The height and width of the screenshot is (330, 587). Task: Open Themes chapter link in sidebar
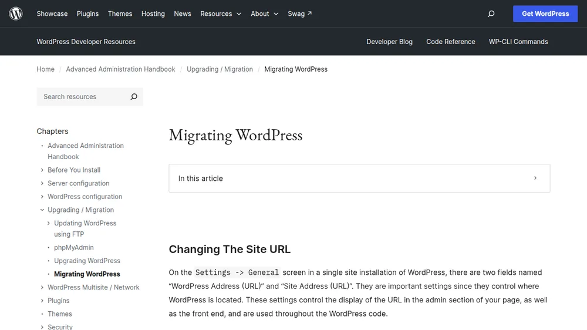coord(59,314)
